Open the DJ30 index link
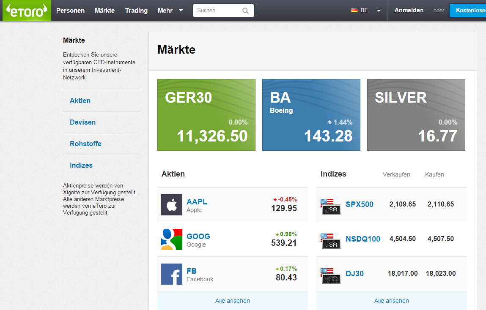 [x=354, y=274]
